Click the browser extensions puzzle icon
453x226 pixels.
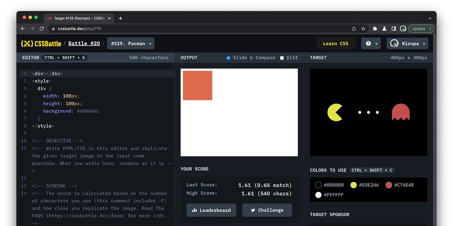[x=375, y=28]
